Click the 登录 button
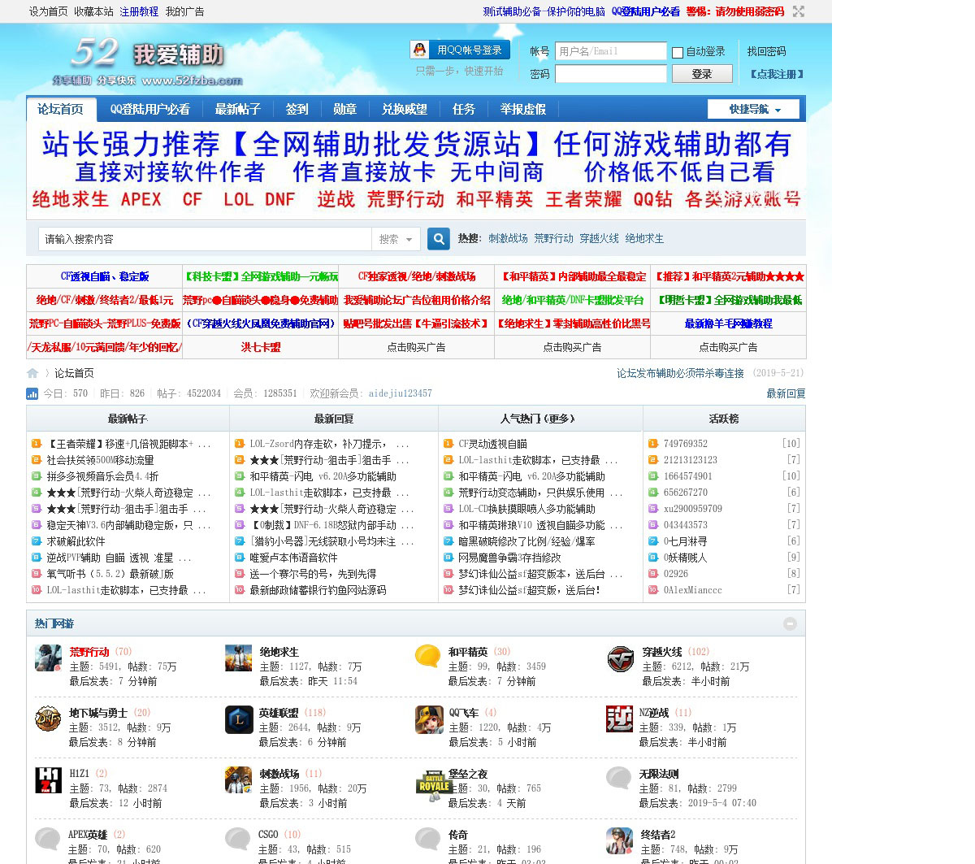 (702, 74)
